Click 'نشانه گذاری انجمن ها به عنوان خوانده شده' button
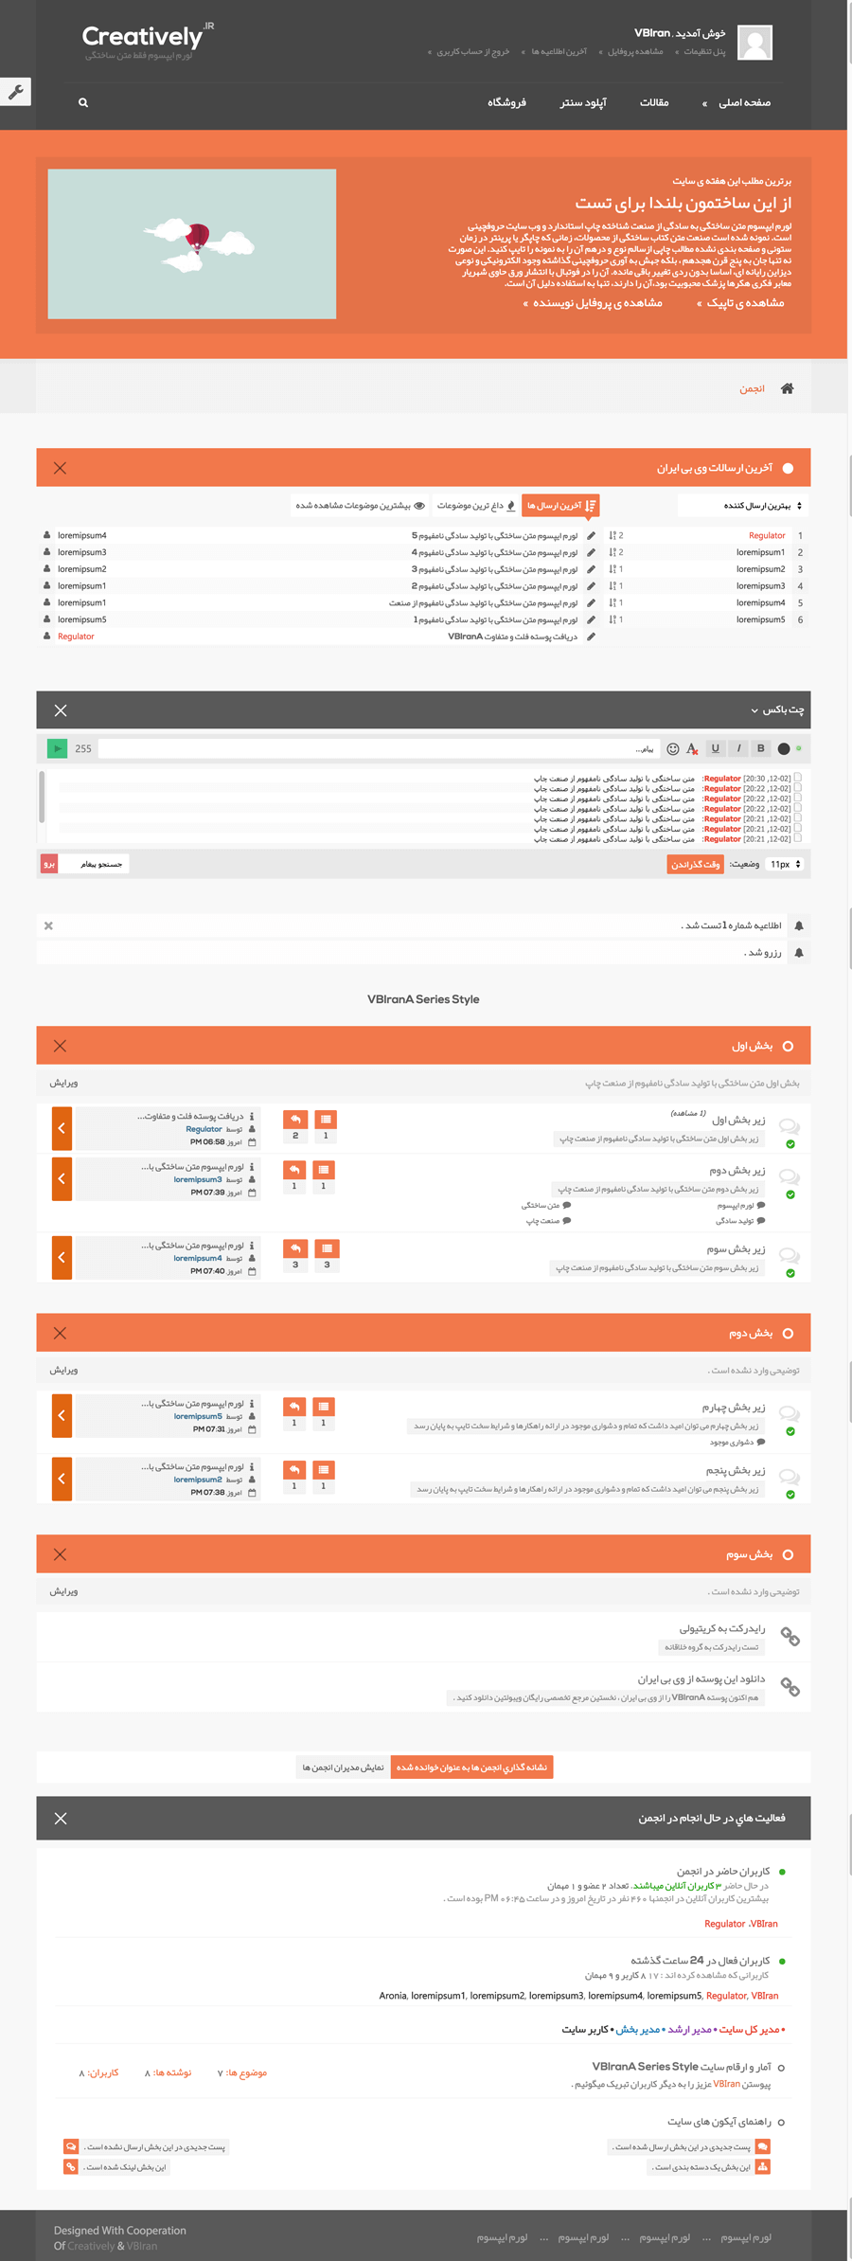852x2261 pixels. click(x=471, y=1768)
